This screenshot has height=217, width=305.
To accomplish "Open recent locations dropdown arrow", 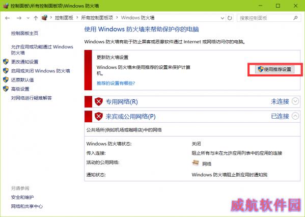I will coord(28,18).
